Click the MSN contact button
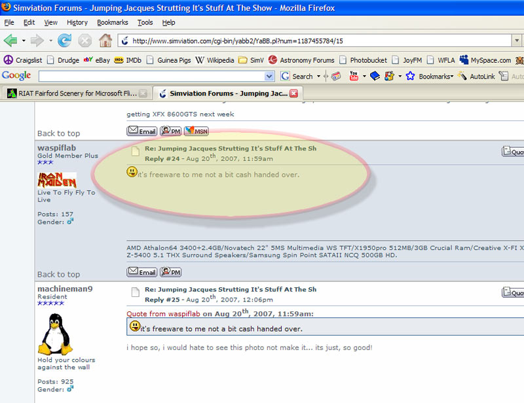524x403 pixels. [196, 131]
